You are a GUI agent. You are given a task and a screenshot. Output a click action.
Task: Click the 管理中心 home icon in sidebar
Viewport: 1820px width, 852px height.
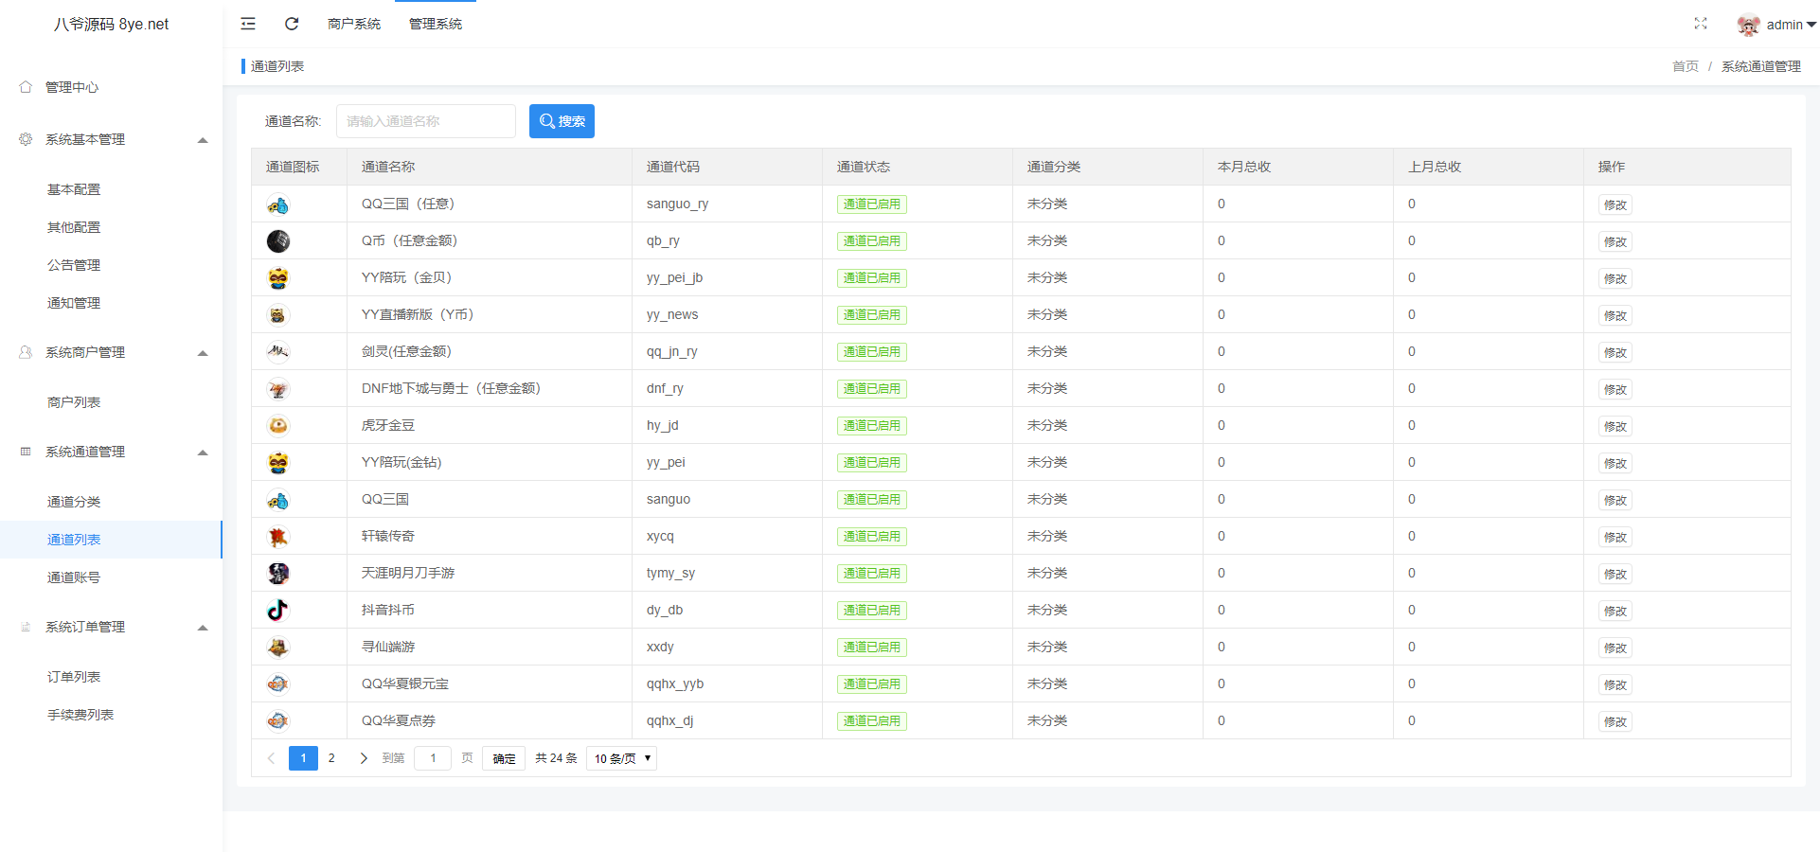25,86
